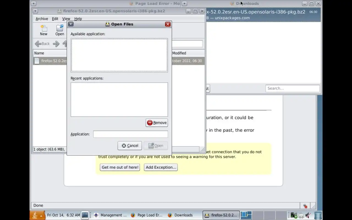Close the Open Files dialog with red X
352x220 pixels.
(x=168, y=24)
